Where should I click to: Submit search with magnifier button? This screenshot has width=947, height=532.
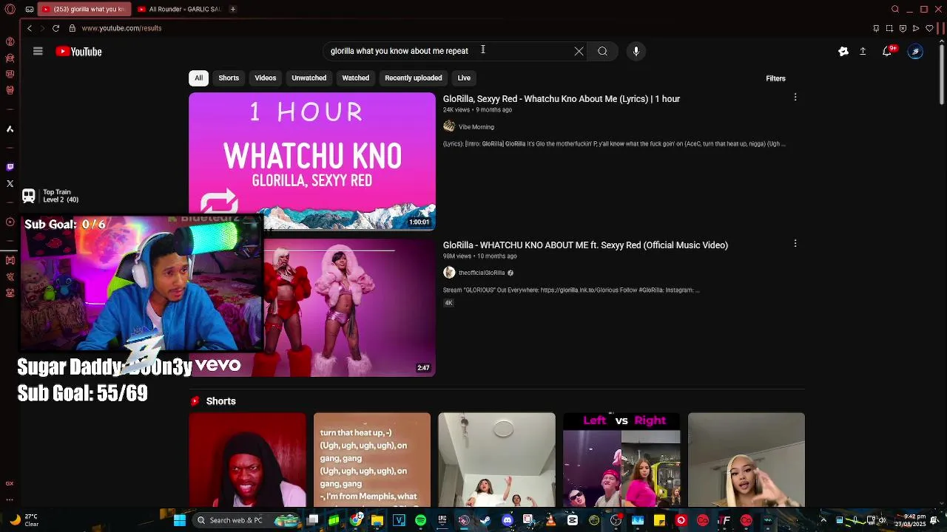point(602,51)
